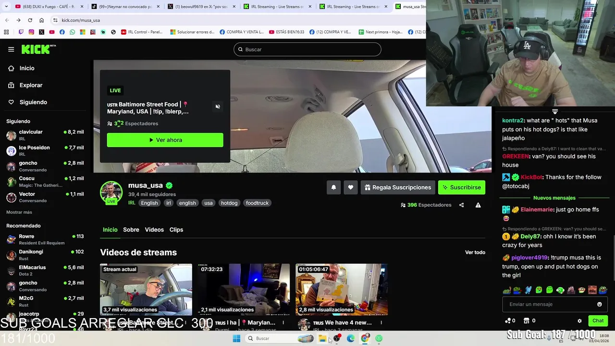The width and height of the screenshot is (615, 346).
Task: Share the stream via the share icon
Action: (461, 205)
